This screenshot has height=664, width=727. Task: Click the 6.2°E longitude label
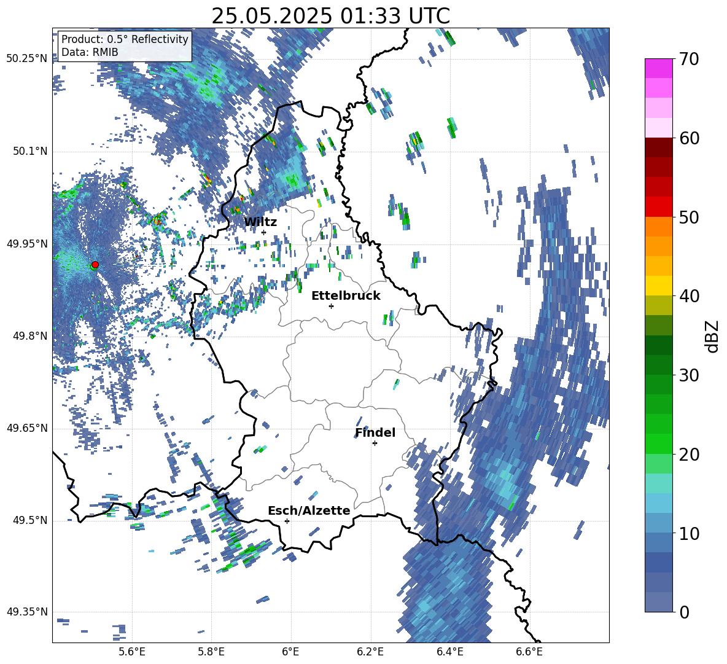tap(370, 652)
